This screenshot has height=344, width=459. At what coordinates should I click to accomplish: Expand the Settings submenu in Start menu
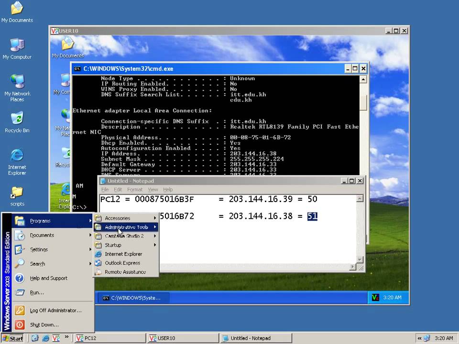53,249
